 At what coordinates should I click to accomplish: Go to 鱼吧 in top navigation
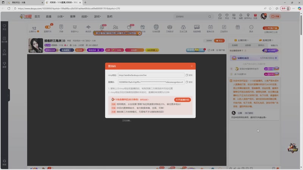pos(109,17)
